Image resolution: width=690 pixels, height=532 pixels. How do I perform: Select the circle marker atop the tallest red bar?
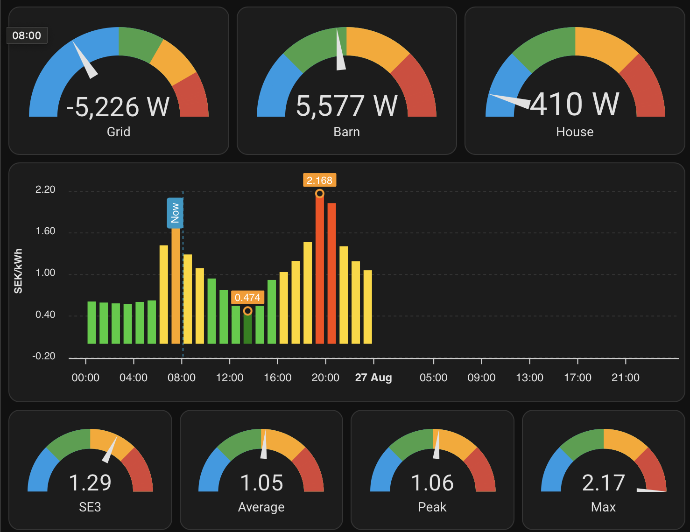pos(319,193)
